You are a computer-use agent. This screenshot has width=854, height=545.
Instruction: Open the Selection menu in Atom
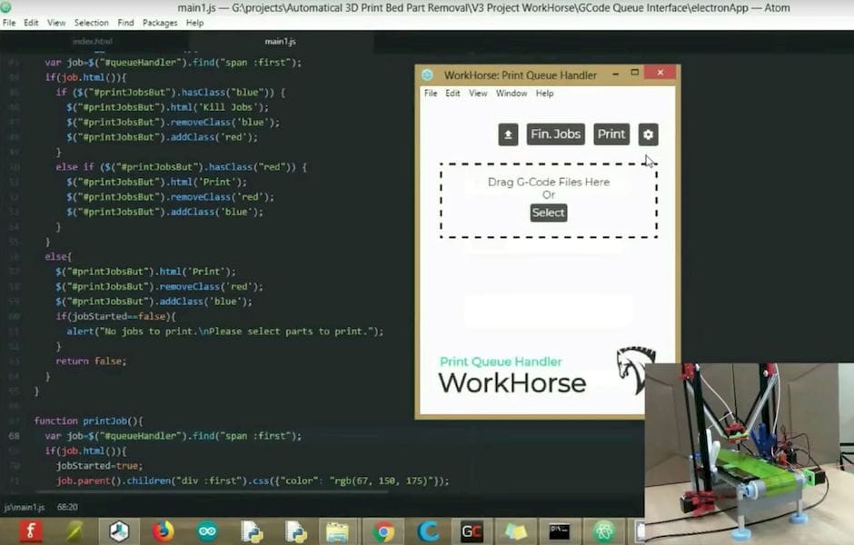click(91, 23)
